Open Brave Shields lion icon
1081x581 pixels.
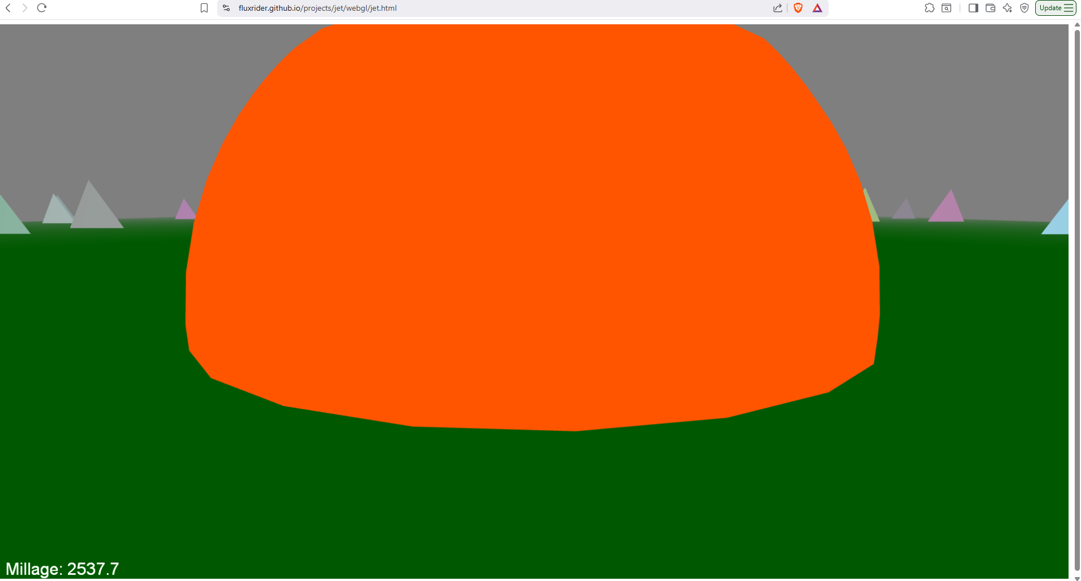coord(798,8)
